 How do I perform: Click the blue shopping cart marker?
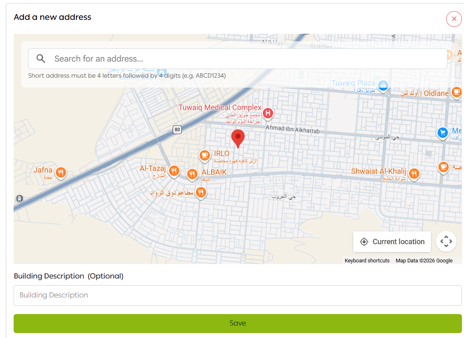(443, 133)
